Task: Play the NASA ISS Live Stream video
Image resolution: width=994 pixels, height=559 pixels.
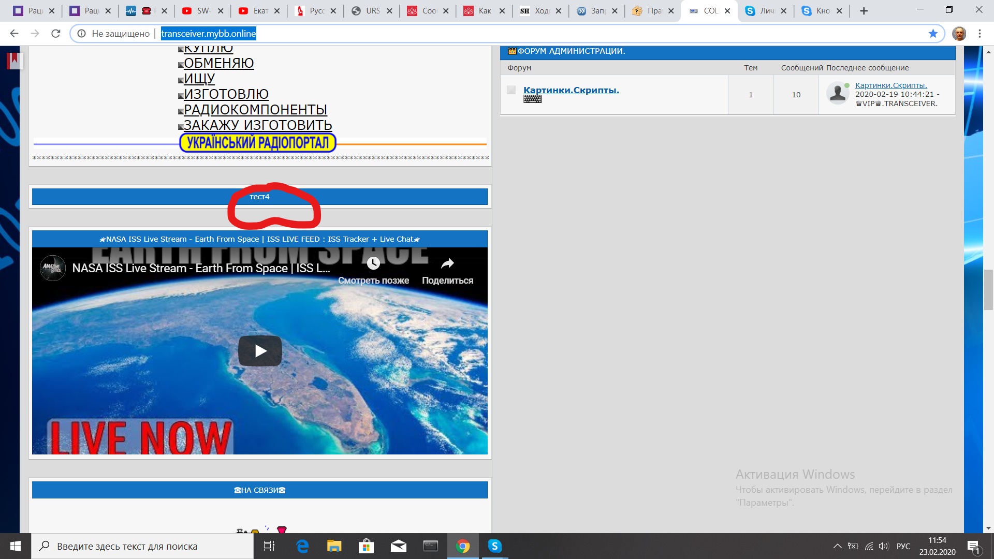Action: click(260, 351)
